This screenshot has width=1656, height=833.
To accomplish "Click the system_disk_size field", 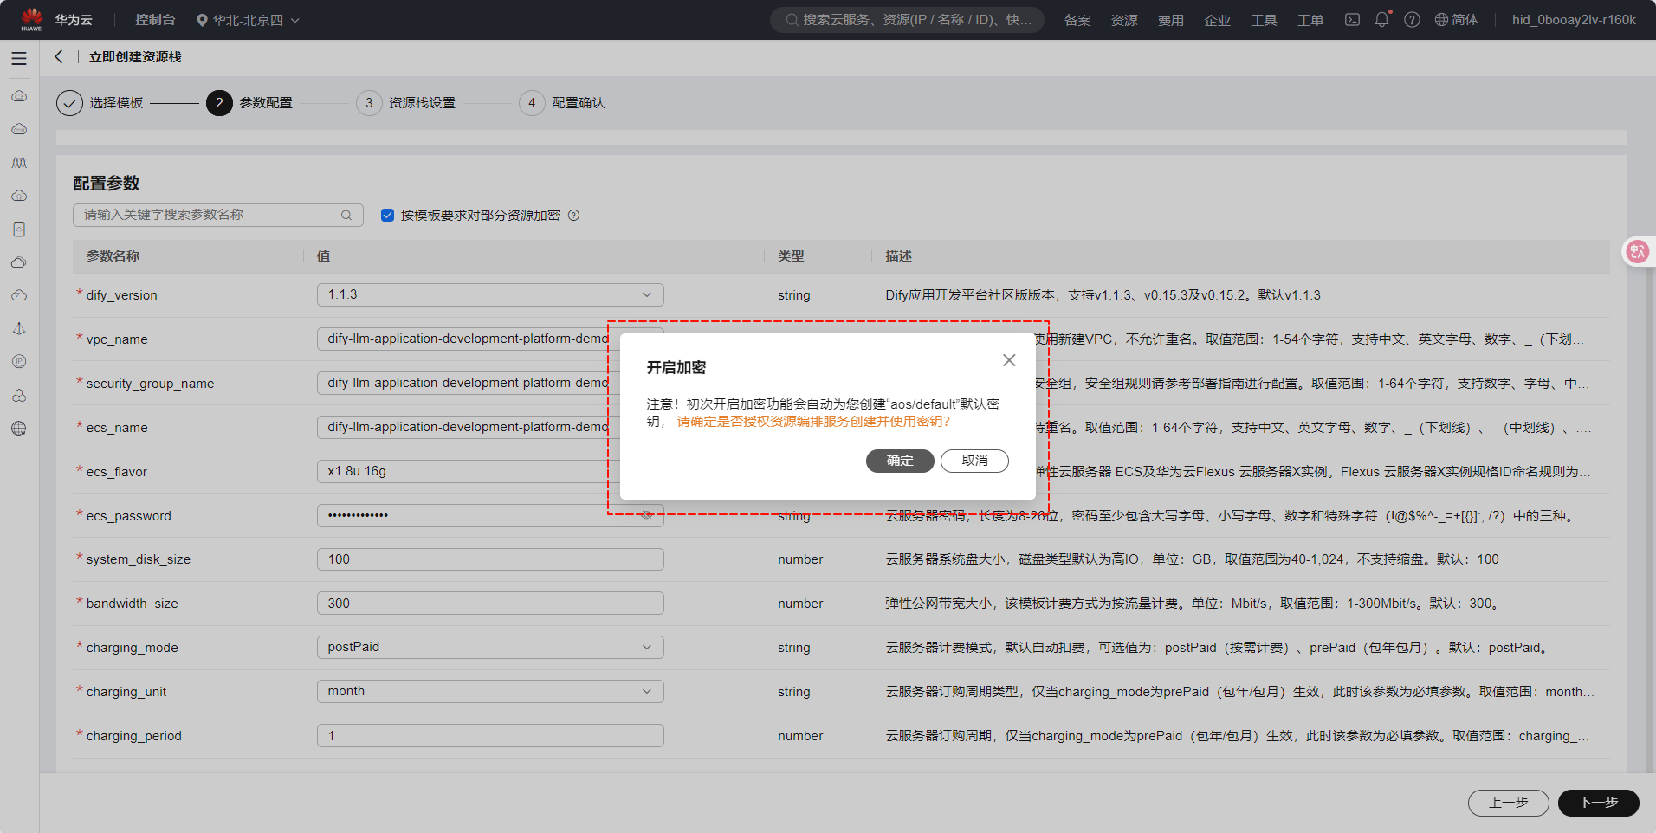I will 490,559.
